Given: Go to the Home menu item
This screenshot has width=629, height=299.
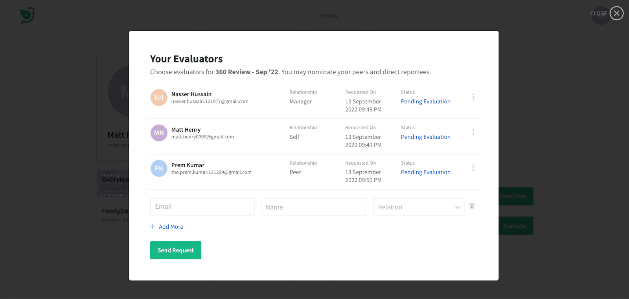Looking at the screenshot, I should [x=329, y=16].
